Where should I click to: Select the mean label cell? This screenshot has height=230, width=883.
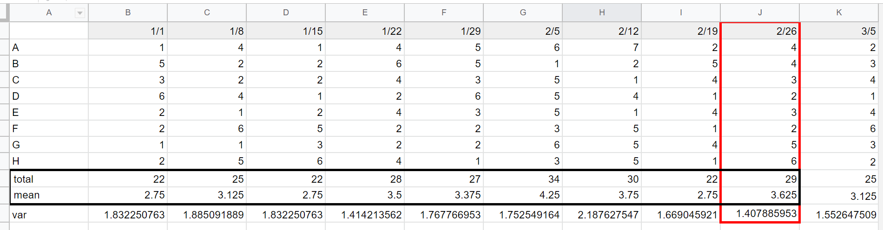pos(49,195)
